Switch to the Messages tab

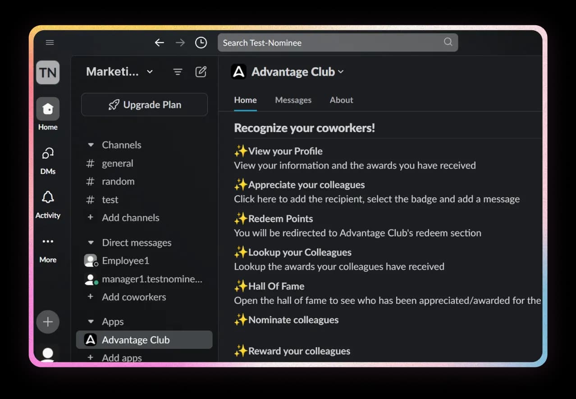tap(293, 100)
